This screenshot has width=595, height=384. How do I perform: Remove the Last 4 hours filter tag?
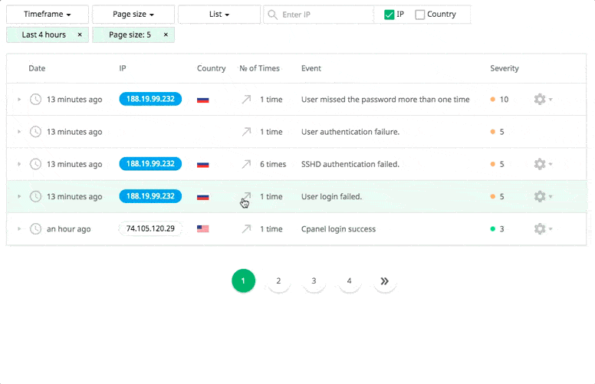tap(80, 35)
